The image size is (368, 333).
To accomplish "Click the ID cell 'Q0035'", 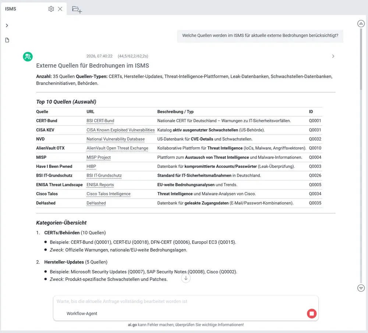I will [315, 203].
